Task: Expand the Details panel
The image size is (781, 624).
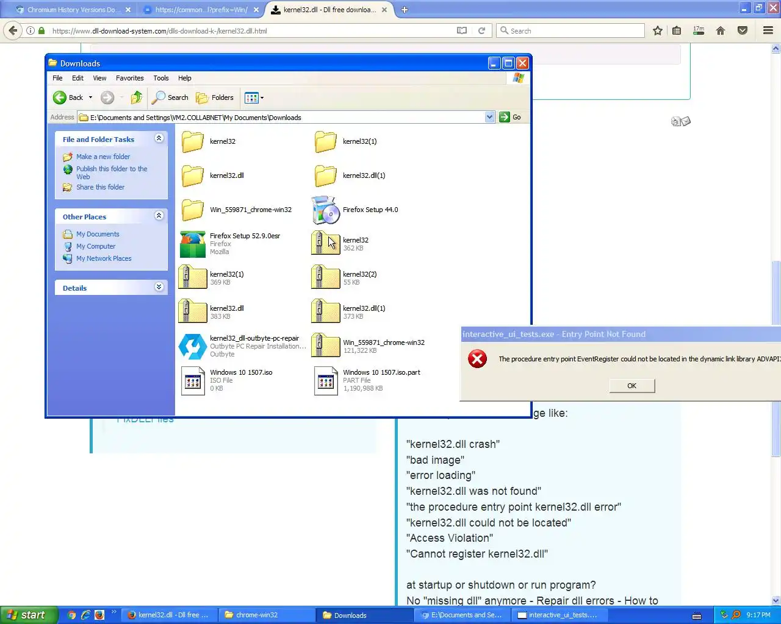Action: point(159,287)
